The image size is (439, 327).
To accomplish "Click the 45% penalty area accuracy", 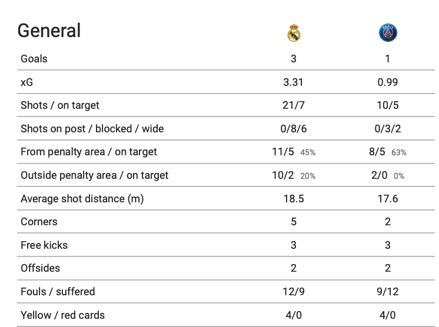I will (x=308, y=152).
